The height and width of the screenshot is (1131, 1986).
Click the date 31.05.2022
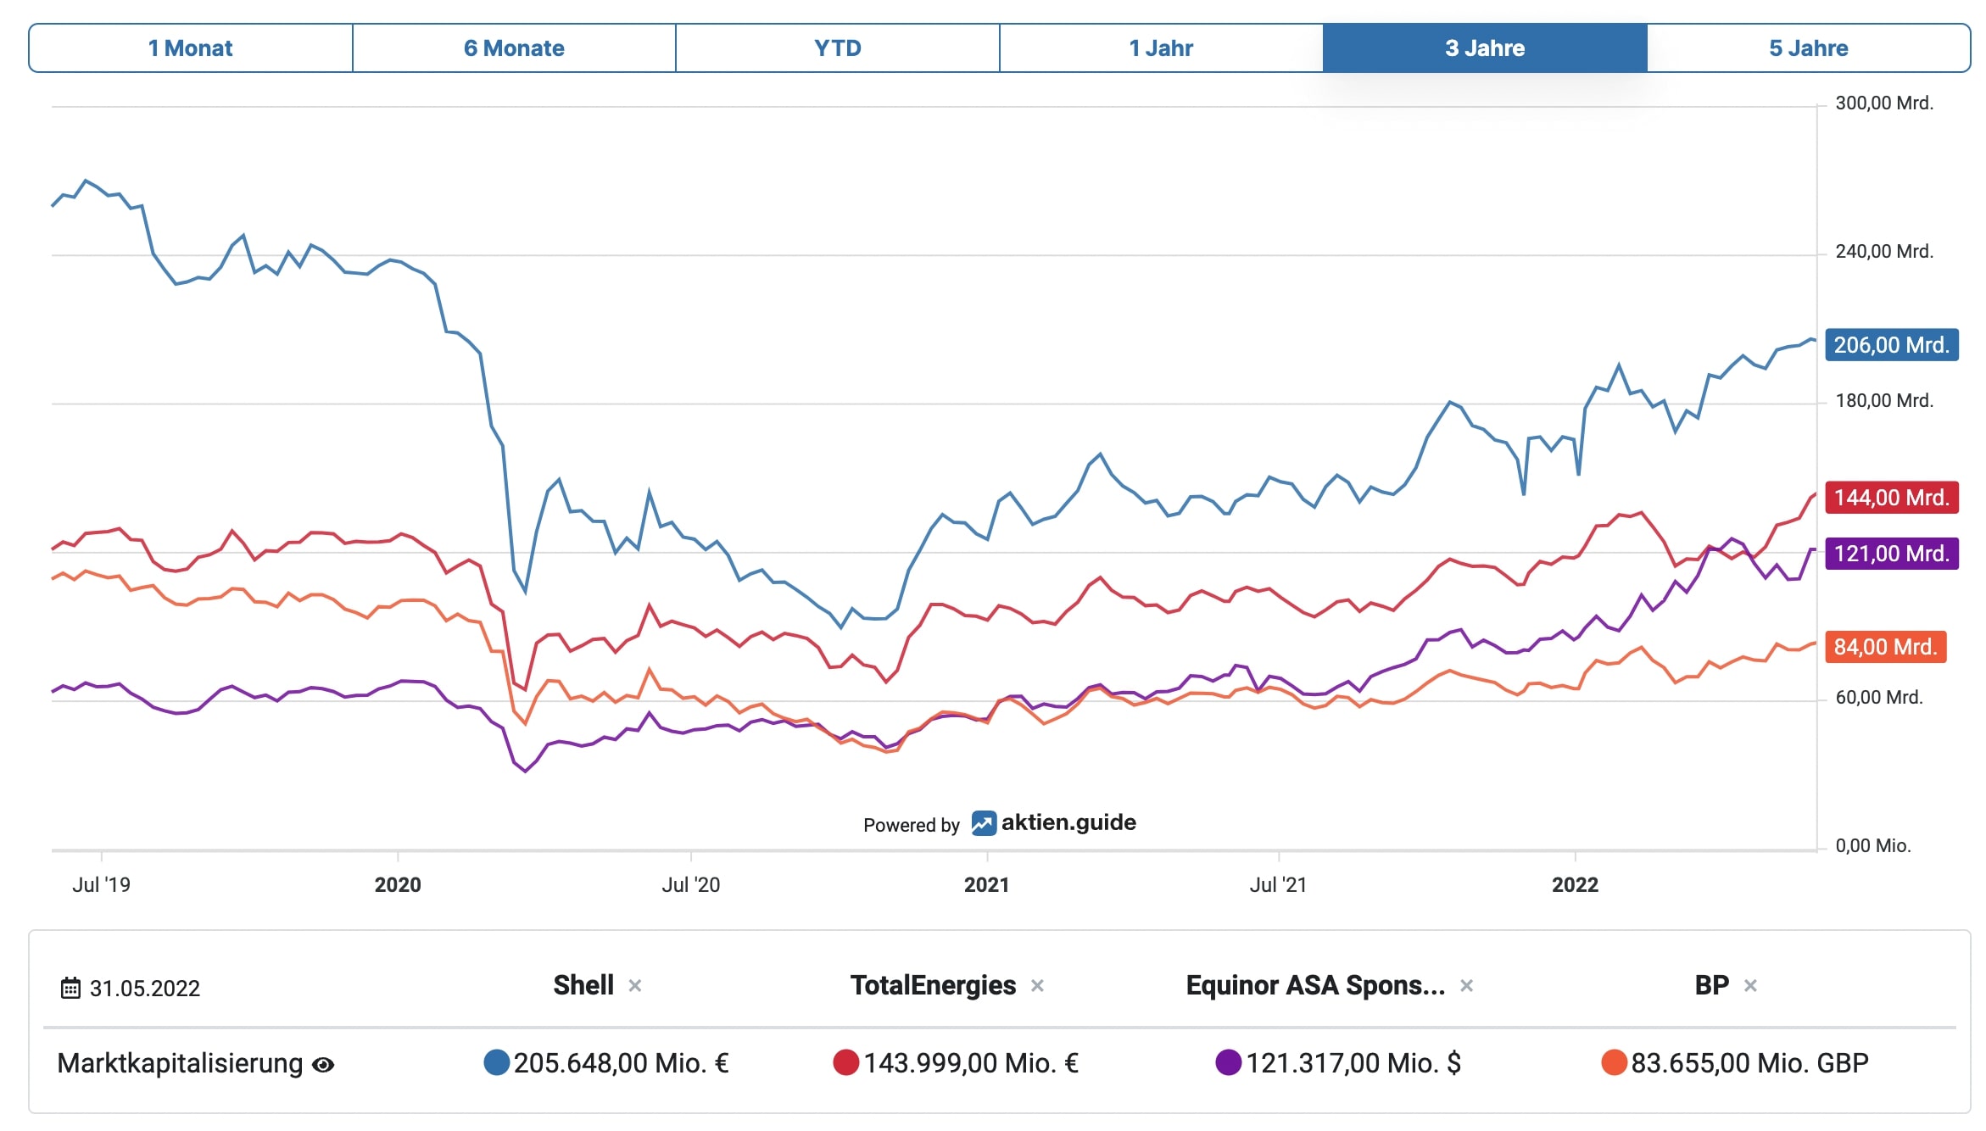coord(145,989)
